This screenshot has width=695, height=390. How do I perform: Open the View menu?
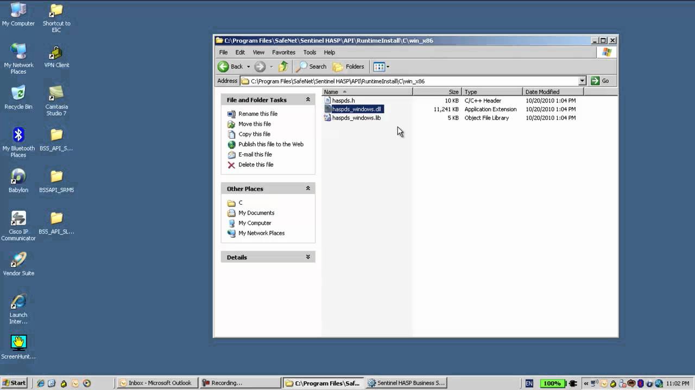pos(258,53)
